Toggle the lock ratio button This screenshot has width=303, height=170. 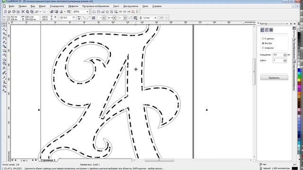55,17
